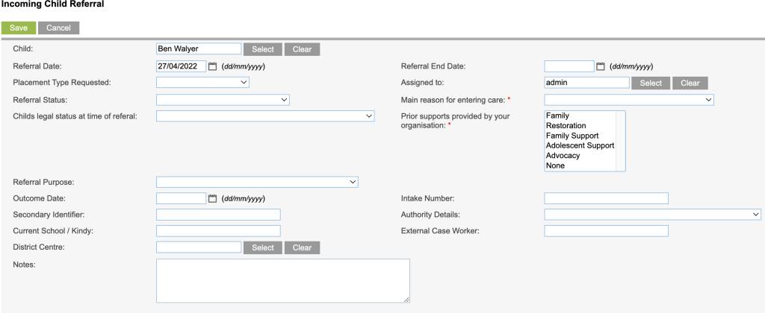
Task: Expand Childs legal status dropdown
Action: (x=265, y=116)
